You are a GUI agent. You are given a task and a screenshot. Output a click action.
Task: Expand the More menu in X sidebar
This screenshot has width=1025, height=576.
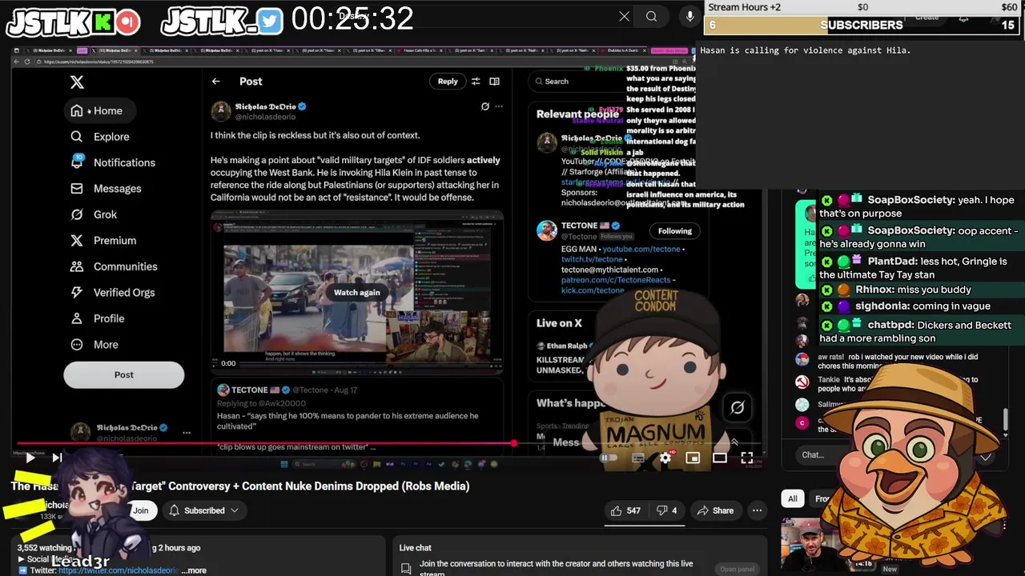pyautogui.click(x=94, y=345)
